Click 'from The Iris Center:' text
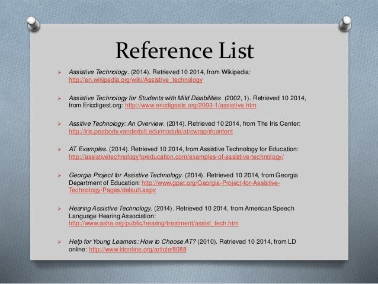The image size is (378, 284). [x=272, y=123]
